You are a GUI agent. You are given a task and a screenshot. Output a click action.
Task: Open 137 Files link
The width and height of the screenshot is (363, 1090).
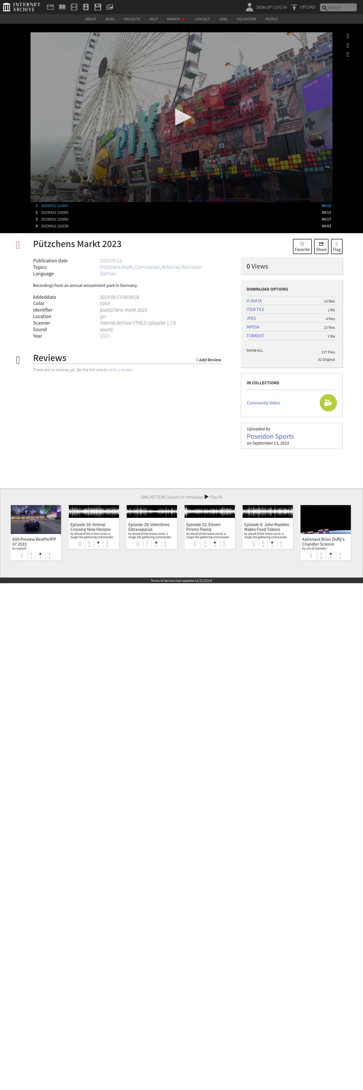[x=328, y=352]
